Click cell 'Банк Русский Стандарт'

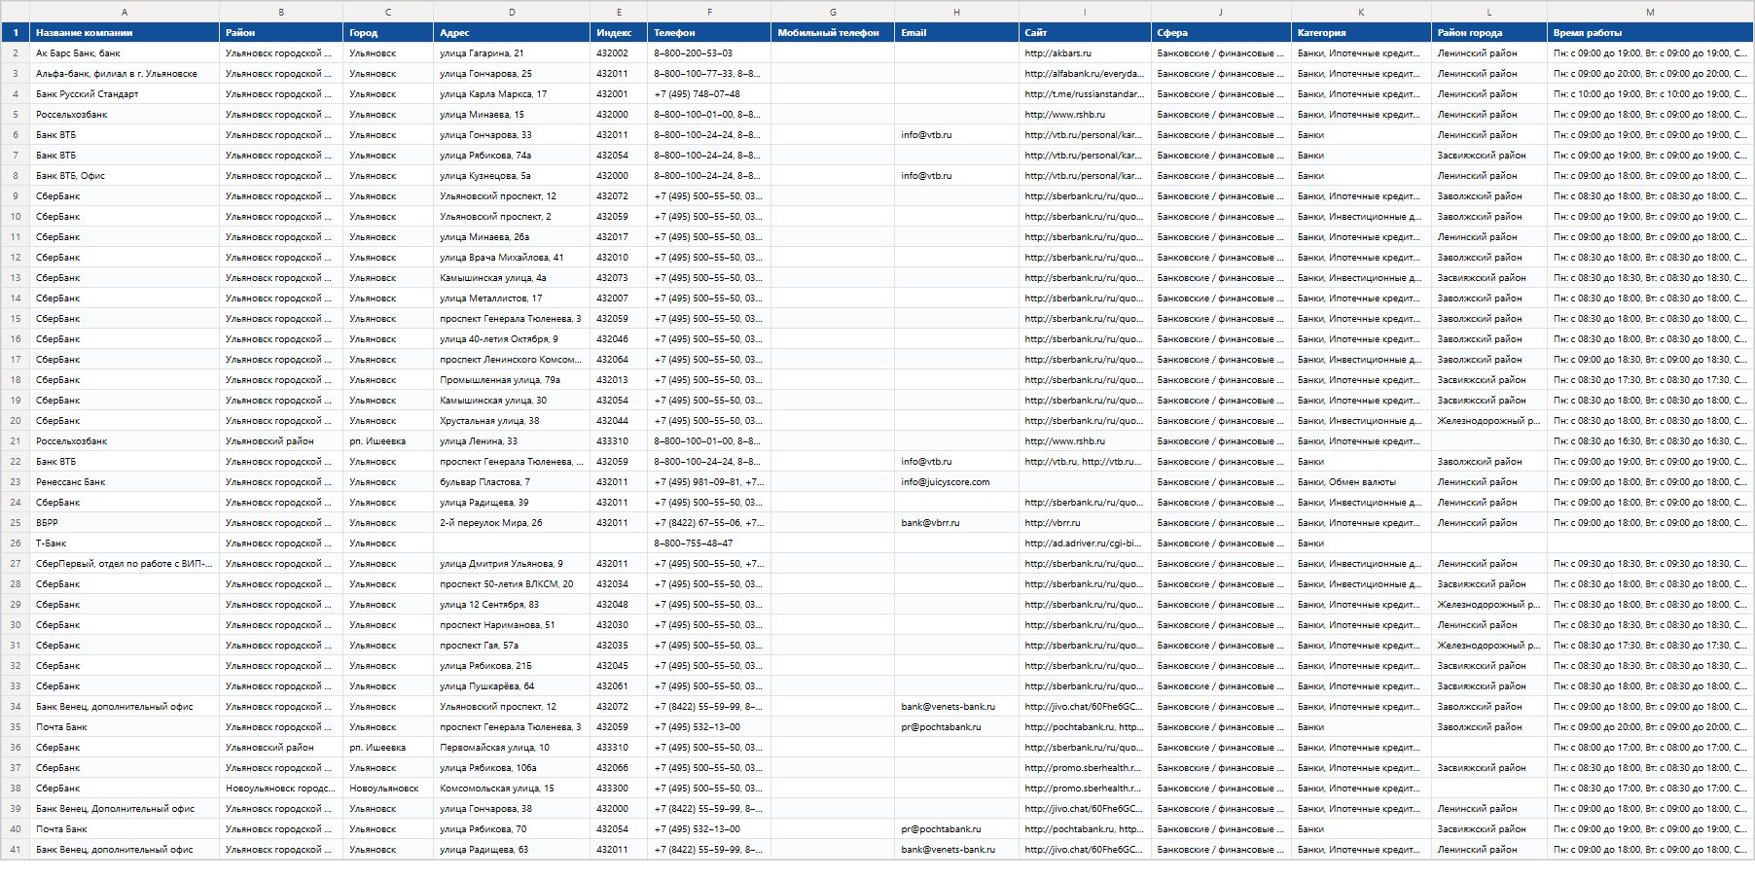pos(125,94)
